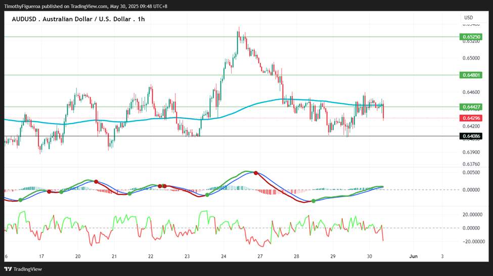Click the 0.64427 green price label
The height and width of the screenshot is (276, 493).
(471, 107)
